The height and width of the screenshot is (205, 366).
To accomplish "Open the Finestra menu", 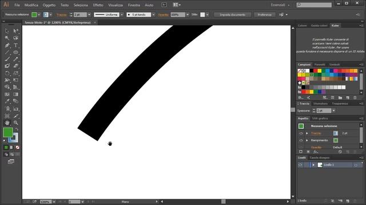I will point(134,5).
